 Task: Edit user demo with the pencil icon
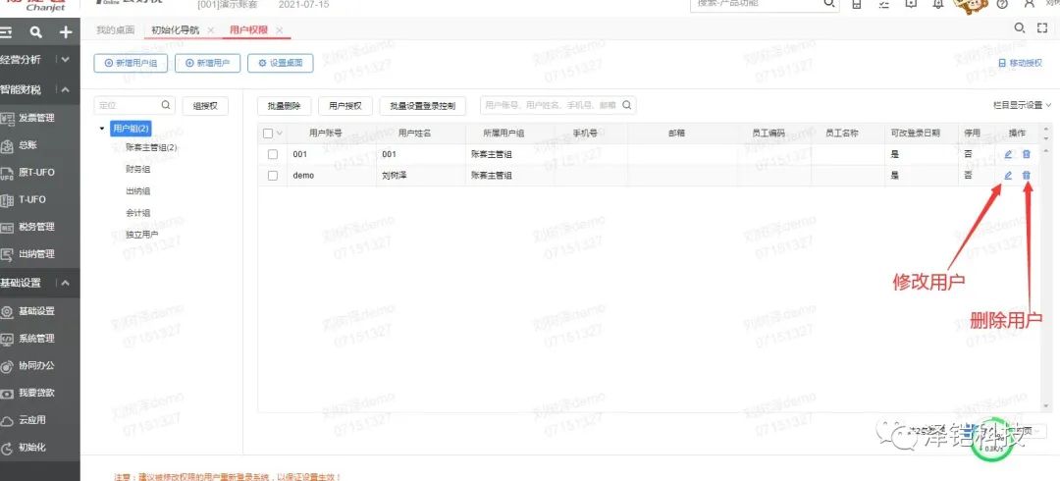point(1008,175)
